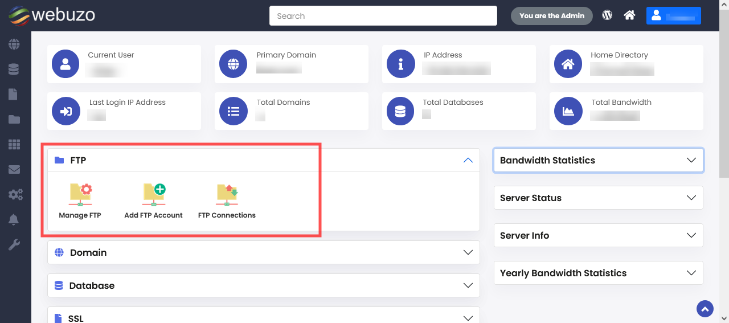Expand the Server Info section
This screenshot has height=323, width=729.
tap(599, 235)
